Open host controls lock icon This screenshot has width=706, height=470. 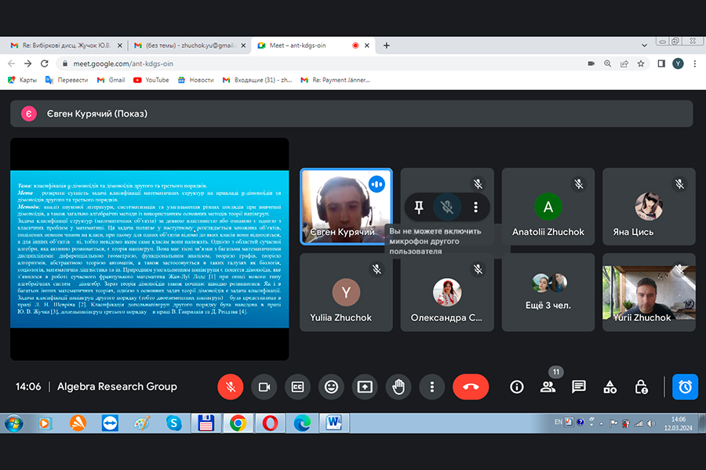641,387
